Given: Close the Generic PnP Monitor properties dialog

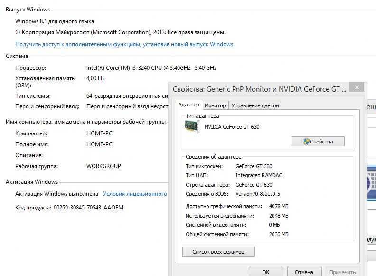Looking at the screenshot, I should [x=357, y=87].
